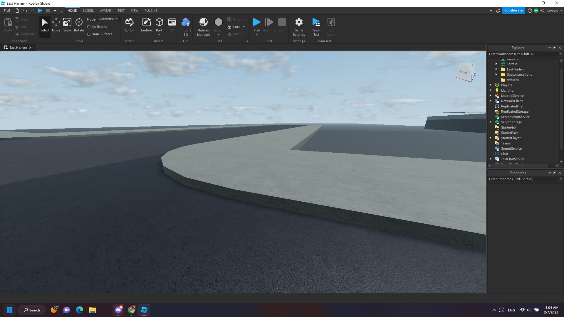The height and width of the screenshot is (317, 564).
Task: Click the Collaborate button
Action: click(513, 11)
